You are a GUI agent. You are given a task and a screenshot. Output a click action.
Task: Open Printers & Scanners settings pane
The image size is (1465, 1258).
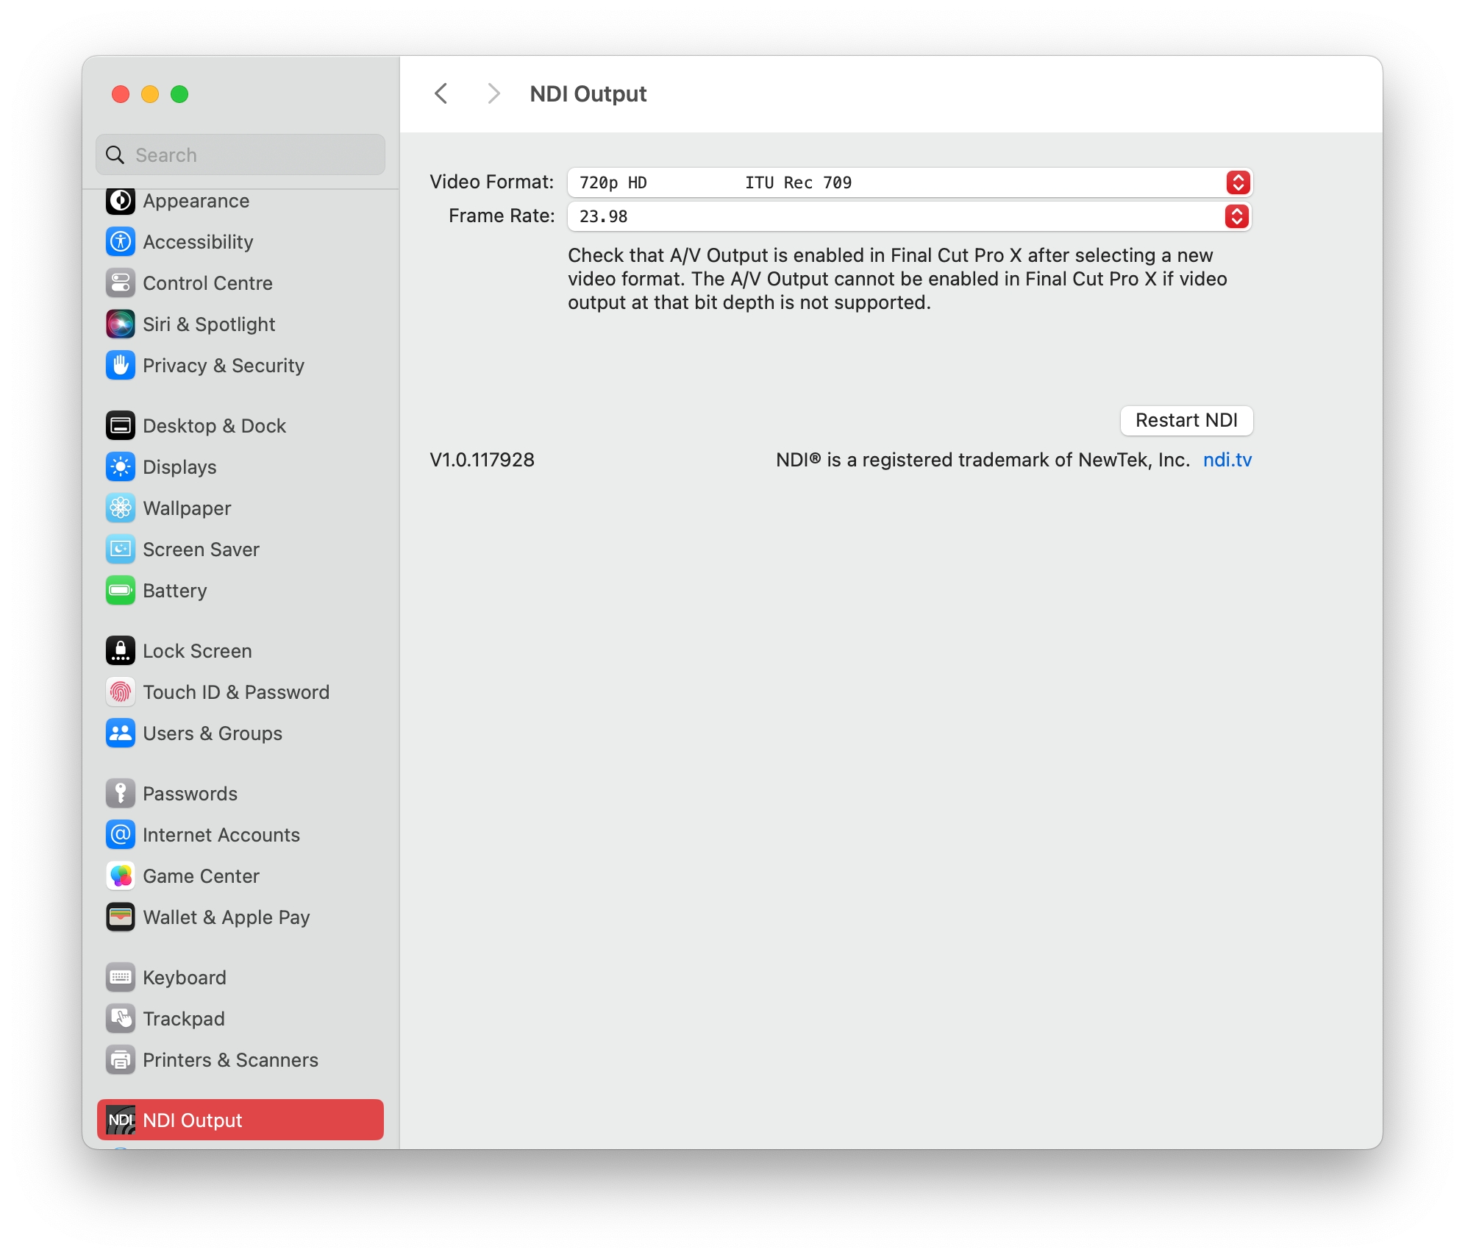click(230, 1060)
